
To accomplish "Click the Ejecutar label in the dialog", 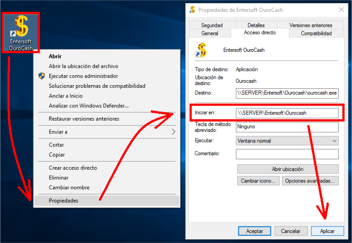I will tap(204, 141).
